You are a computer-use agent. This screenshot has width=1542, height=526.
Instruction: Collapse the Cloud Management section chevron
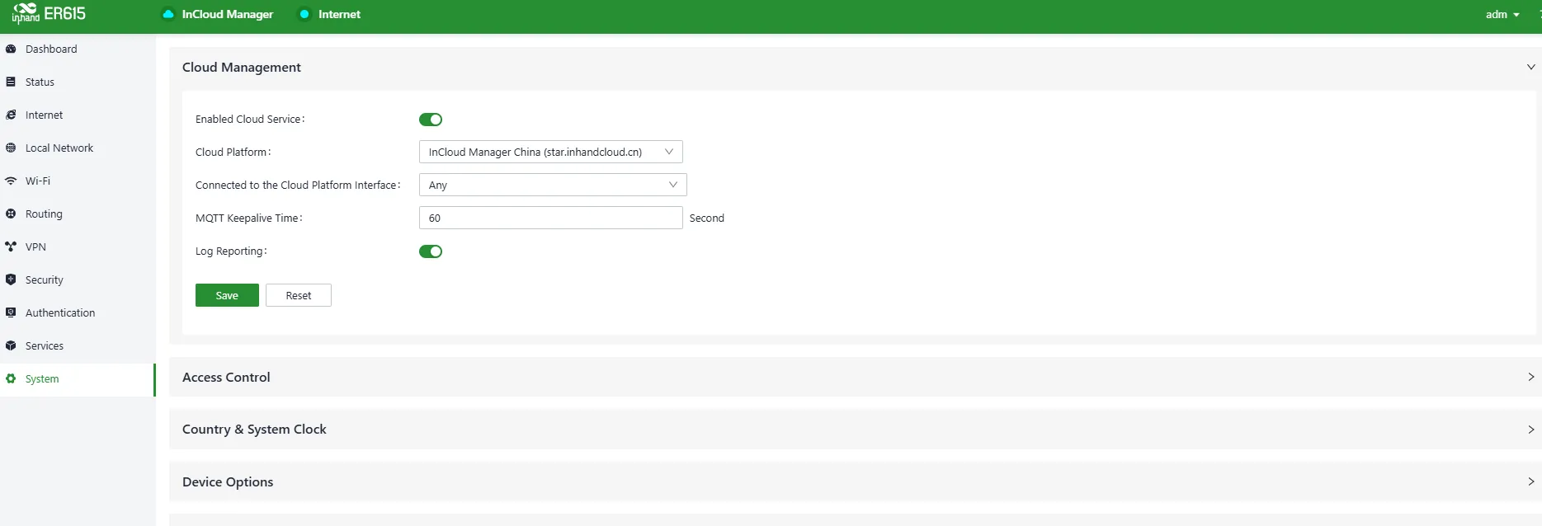click(1530, 67)
